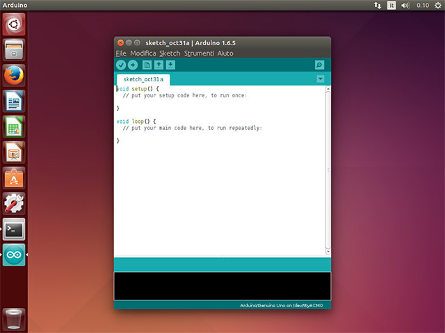Save sketch using the down-arrow icon
Image resolution: width=445 pixels, height=333 pixels.
tap(170, 65)
